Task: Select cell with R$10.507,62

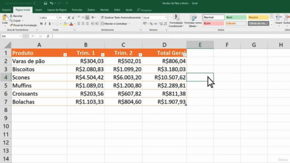Action: click(x=164, y=77)
